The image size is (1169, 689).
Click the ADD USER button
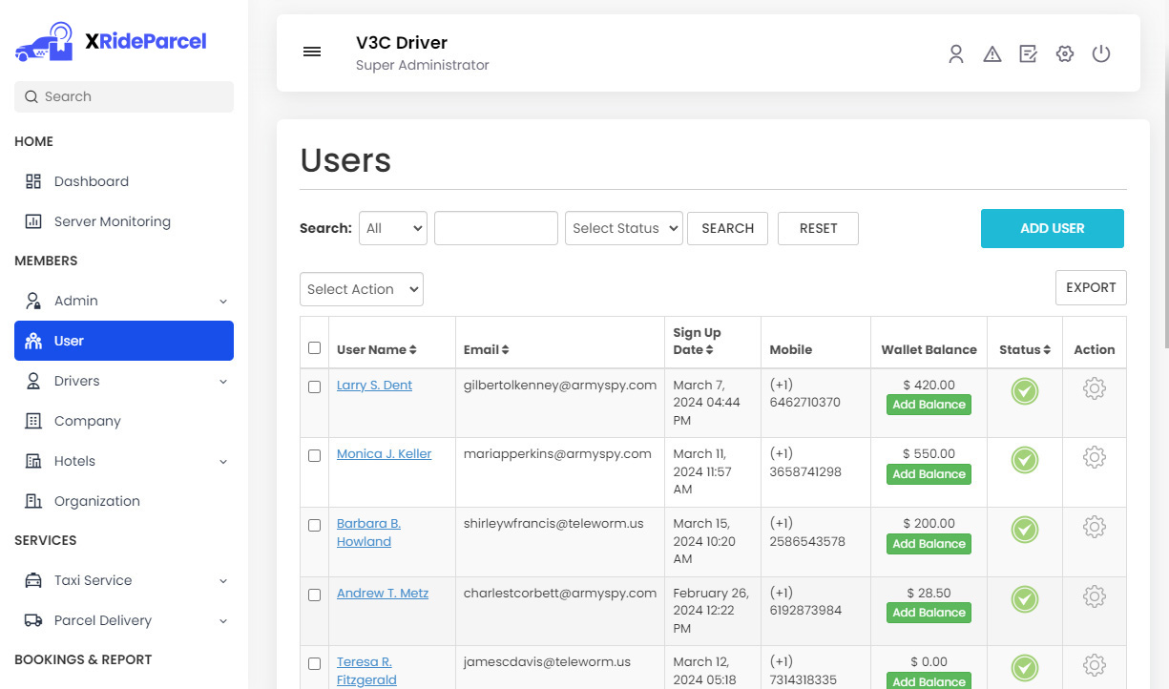point(1052,228)
